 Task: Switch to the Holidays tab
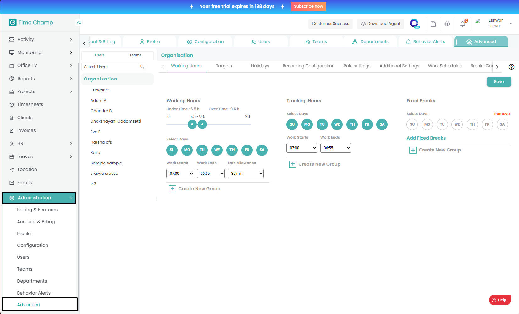tap(260, 66)
